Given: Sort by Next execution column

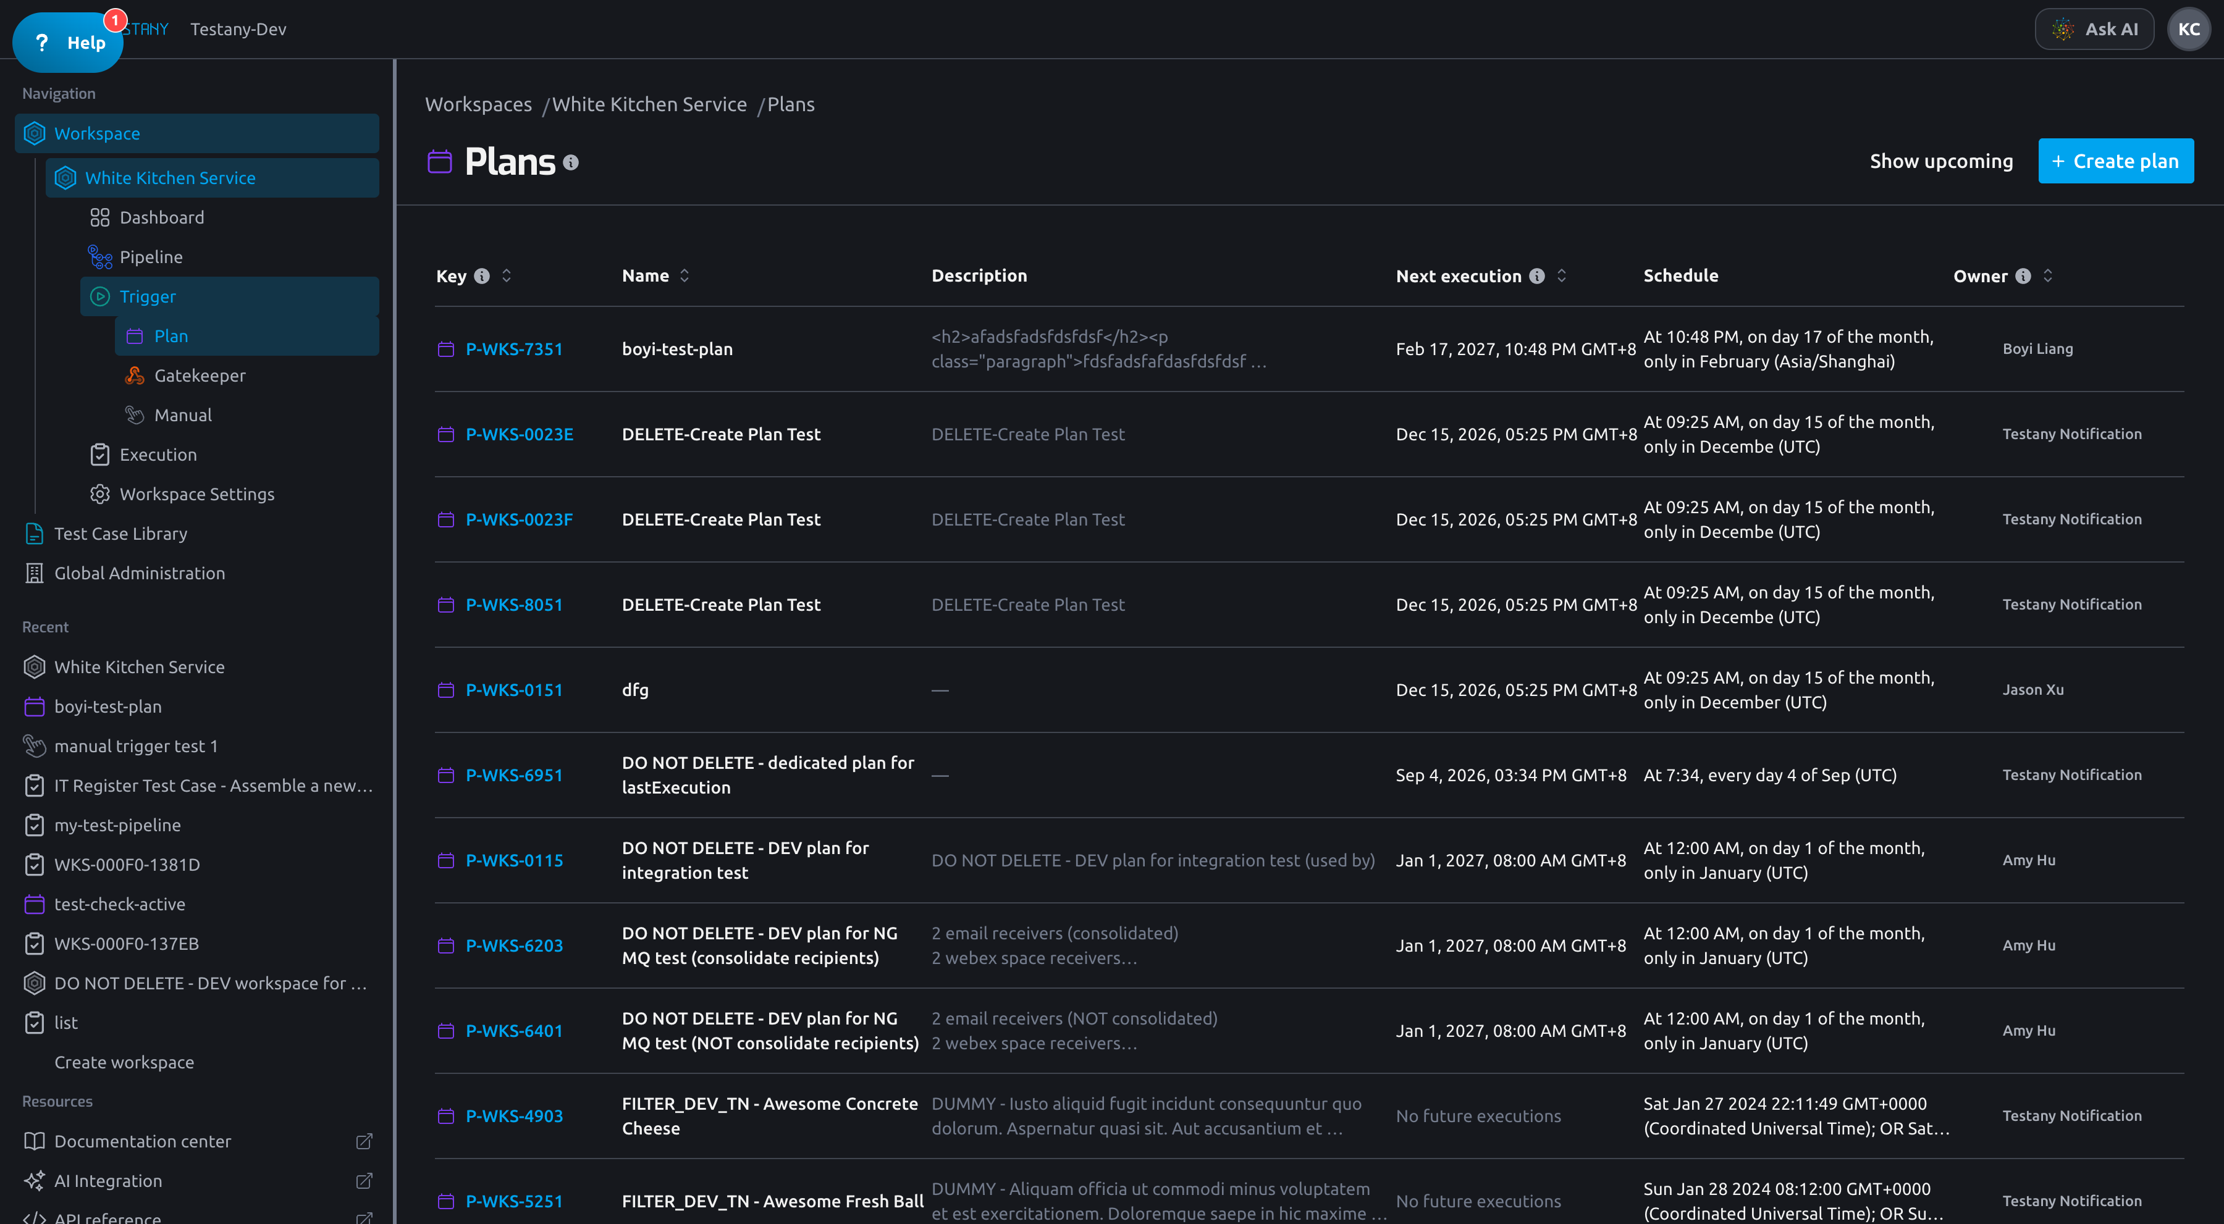Looking at the screenshot, I should 1562,276.
